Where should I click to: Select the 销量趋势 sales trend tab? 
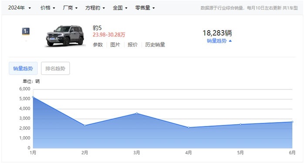(23, 68)
